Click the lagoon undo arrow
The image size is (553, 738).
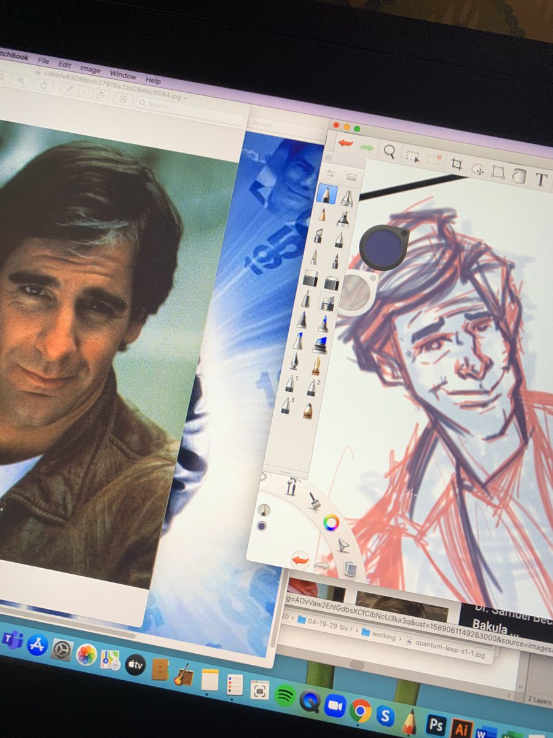pos(299,559)
